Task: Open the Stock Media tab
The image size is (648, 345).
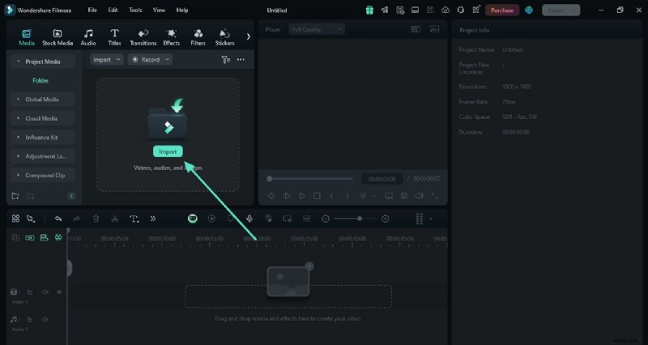Action: point(58,37)
